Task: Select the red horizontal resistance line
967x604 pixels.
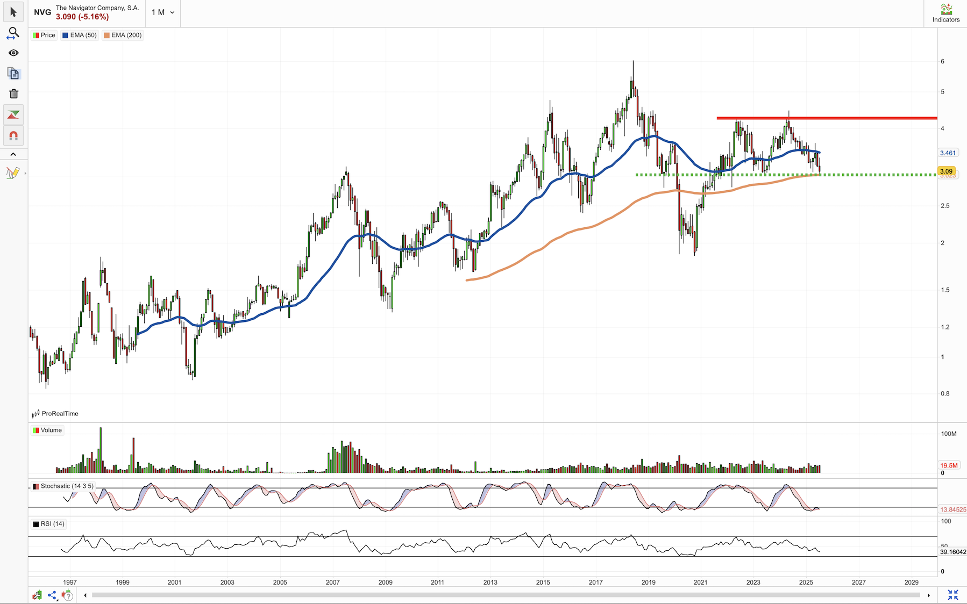Action: pos(827,118)
